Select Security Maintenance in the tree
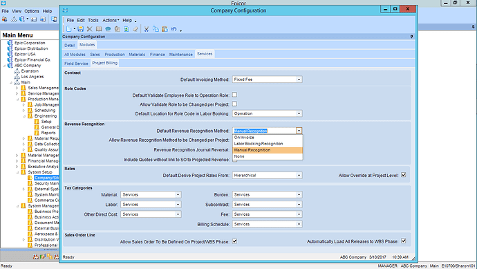Screen dimensions: 477x269 [x=46, y=183]
